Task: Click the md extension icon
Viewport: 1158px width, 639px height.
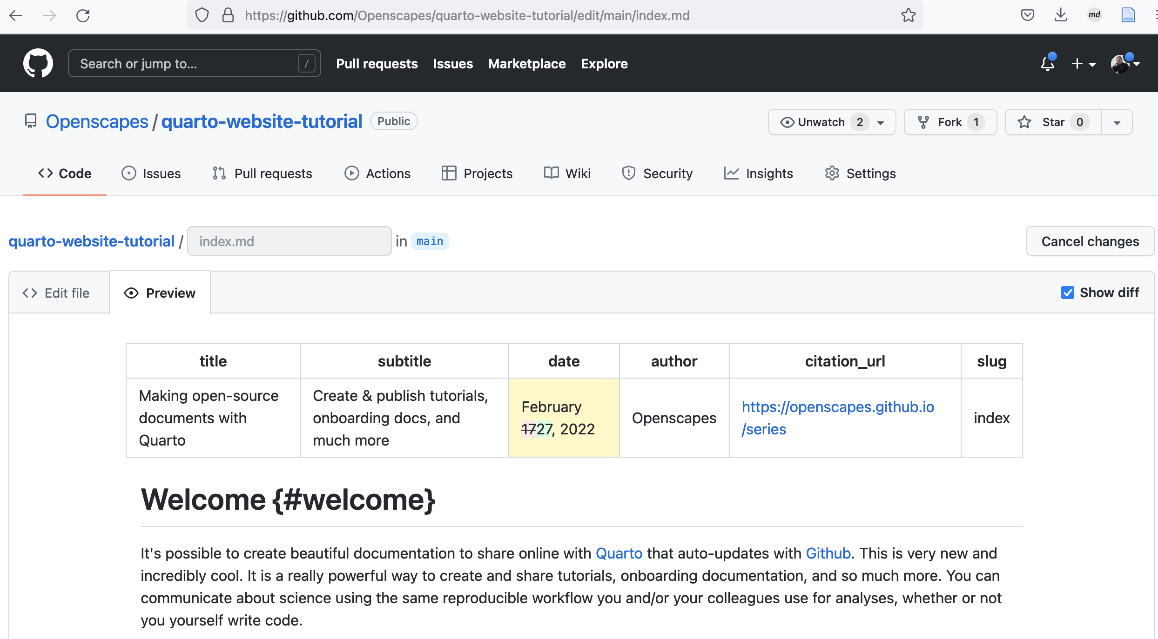Action: [1094, 15]
